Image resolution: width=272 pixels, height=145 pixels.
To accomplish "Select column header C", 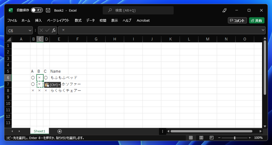I will pyautogui.click(x=40, y=39).
